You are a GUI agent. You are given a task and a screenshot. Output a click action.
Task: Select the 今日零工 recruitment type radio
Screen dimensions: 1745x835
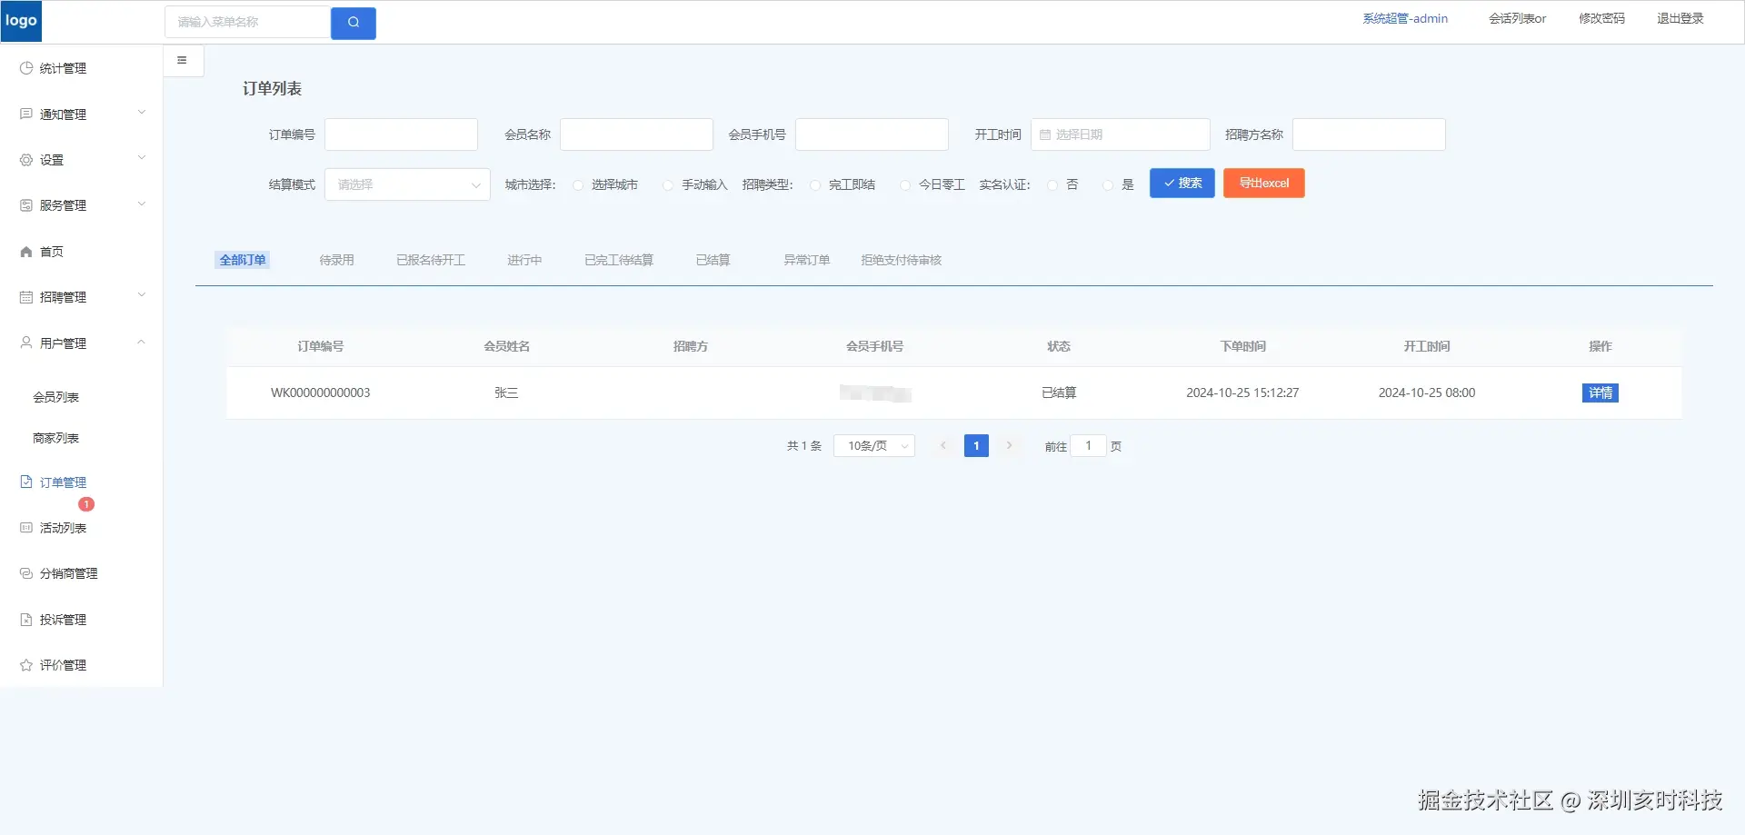click(905, 185)
